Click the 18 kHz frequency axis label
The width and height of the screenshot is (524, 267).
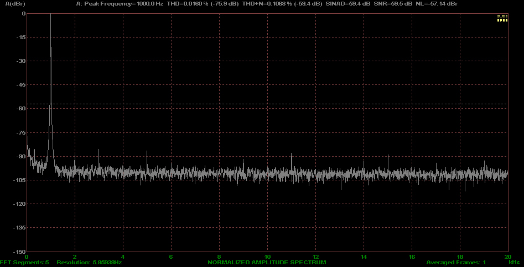460,257
